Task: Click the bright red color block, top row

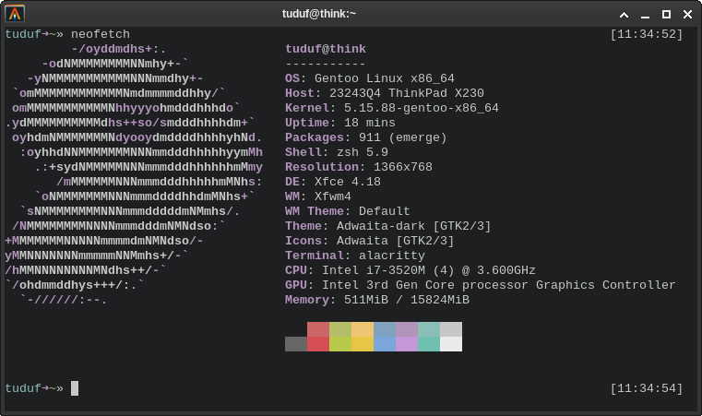Action: point(318,329)
